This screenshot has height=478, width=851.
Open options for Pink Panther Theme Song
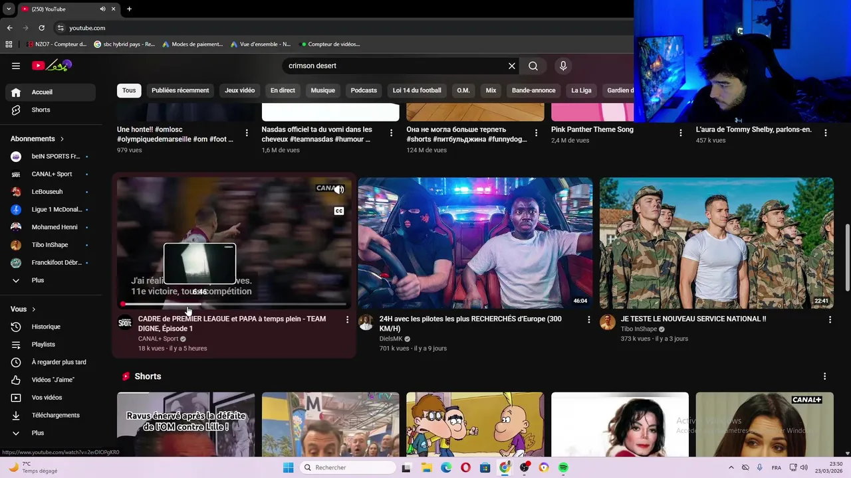pyautogui.click(x=680, y=133)
